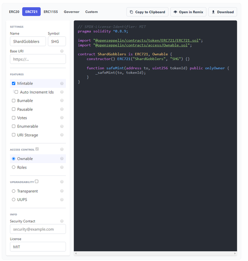Screen dimensions: 248x261
Task: Open help icon for Enumerable
Action: point(62,126)
